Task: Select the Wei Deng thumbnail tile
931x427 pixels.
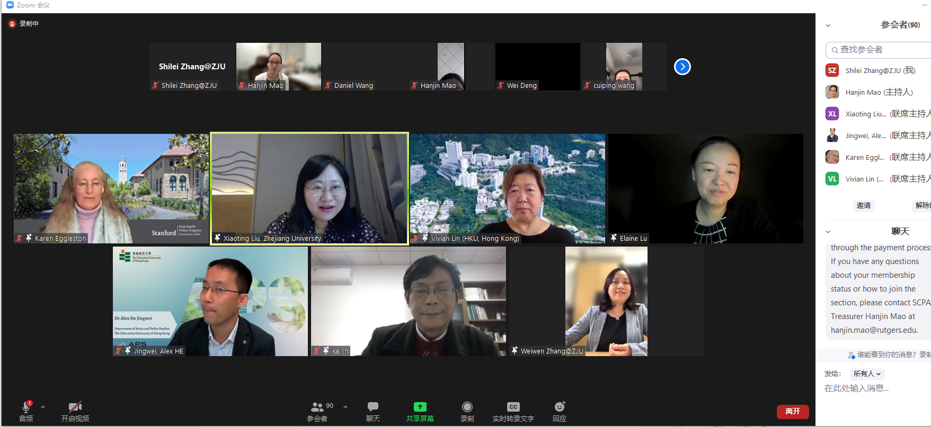Action: (x=538, y=67)
